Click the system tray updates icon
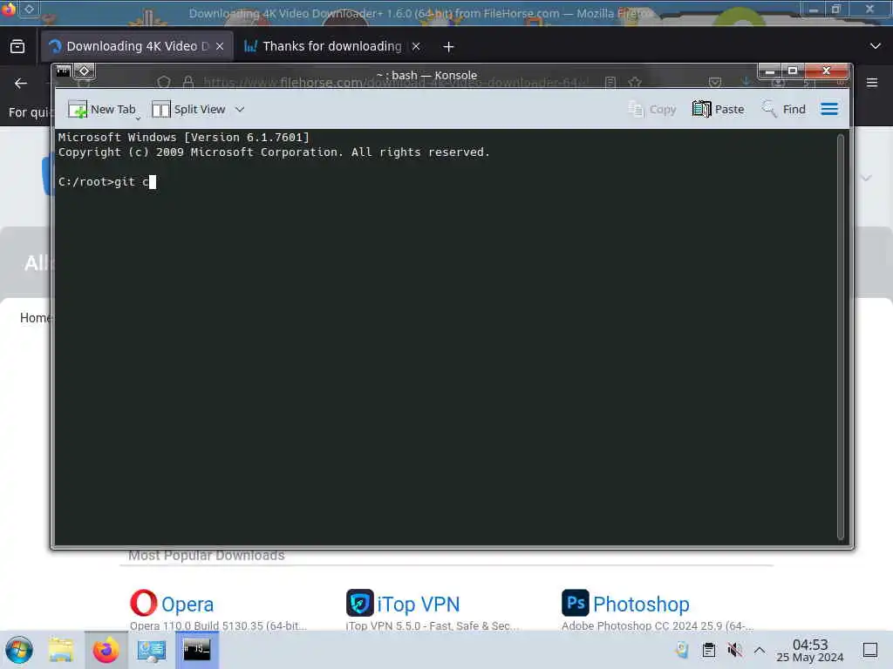 coord(682,650)
